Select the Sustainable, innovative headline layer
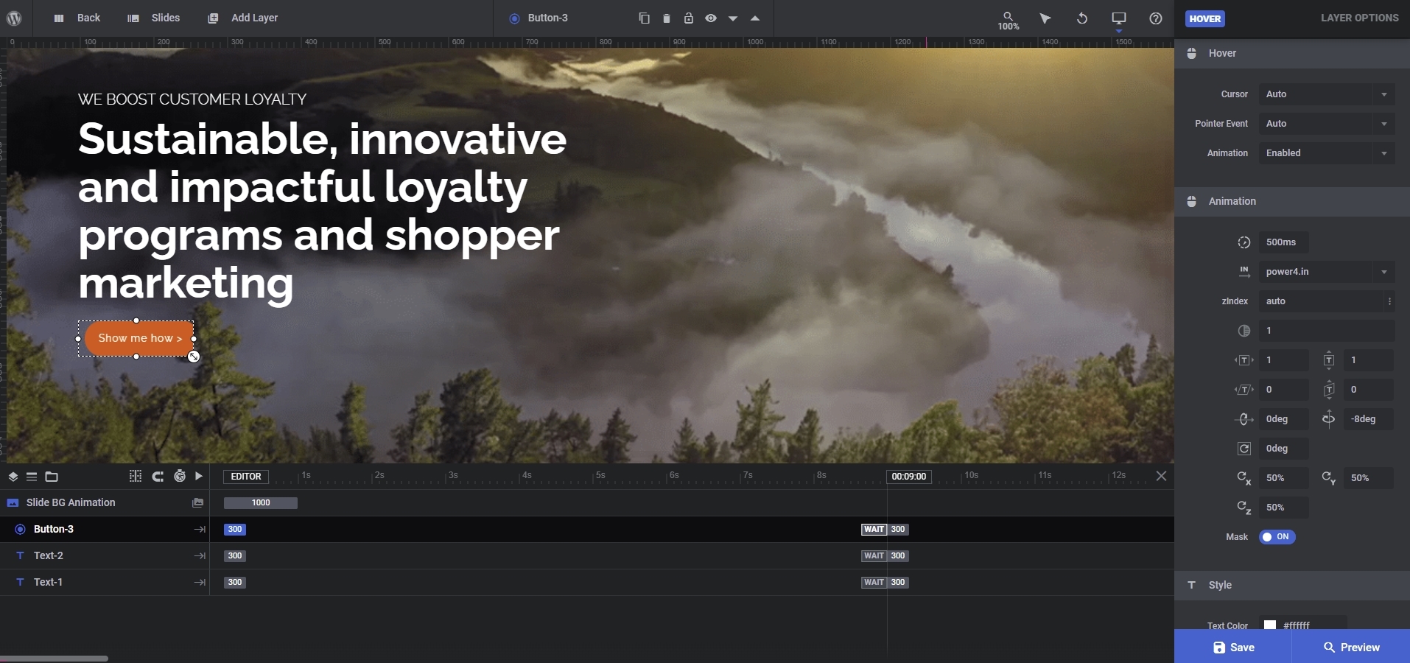1410x663 pixels. 322,211
